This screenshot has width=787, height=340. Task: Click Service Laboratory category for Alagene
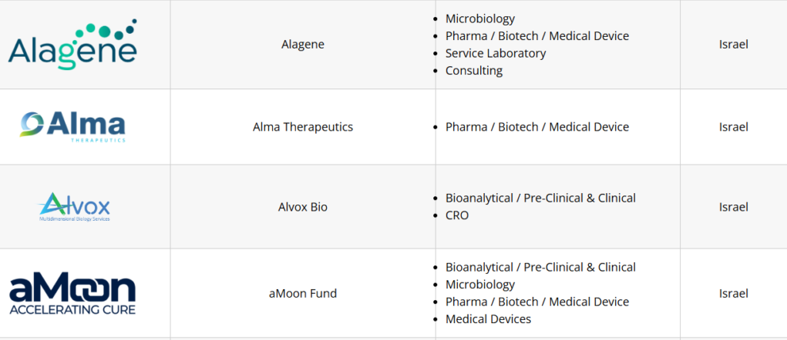[x=495, y=53]
